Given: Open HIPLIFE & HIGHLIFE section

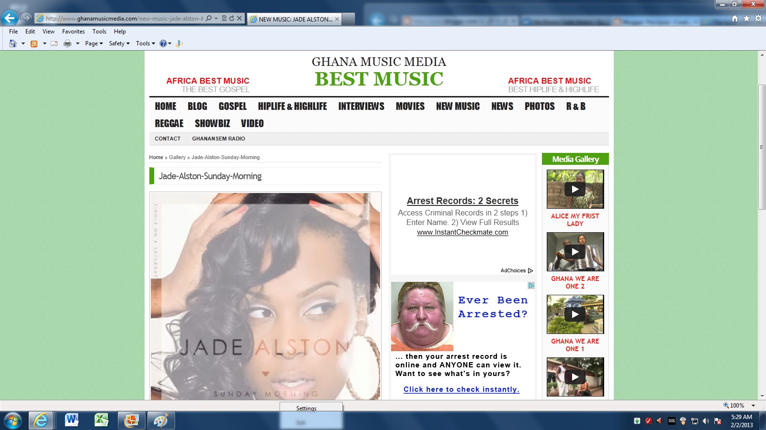Looking at the screenshot, I should click(293, 106).
